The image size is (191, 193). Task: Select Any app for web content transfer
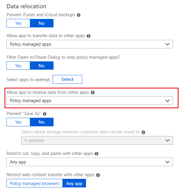(74, 183)
